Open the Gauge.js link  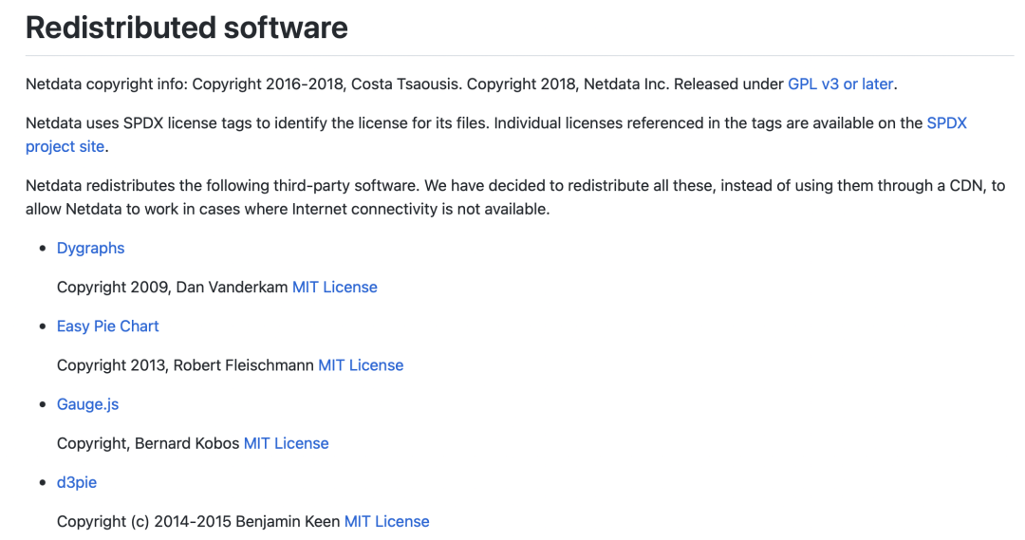87,404
